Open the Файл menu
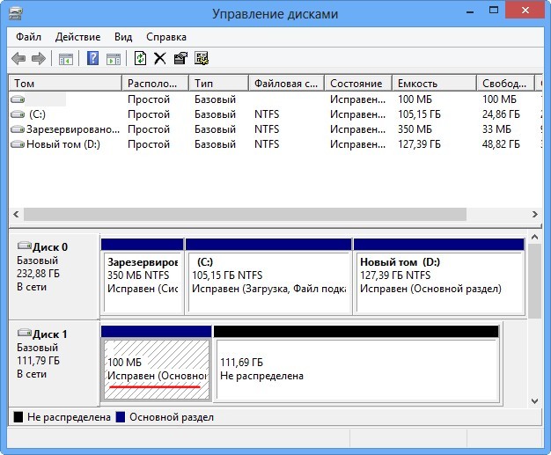 tap(28, 37)
